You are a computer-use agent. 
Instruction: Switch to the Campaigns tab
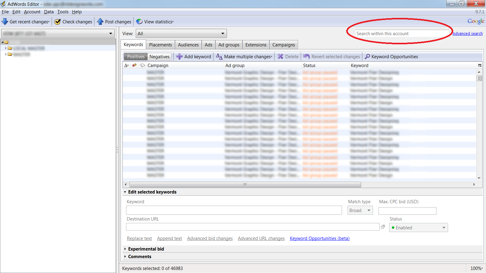[x=284, y=45]
